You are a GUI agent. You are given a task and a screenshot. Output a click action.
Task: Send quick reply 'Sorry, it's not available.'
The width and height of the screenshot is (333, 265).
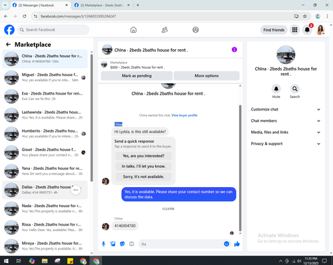pyautogui.click(x=143, y=177)
